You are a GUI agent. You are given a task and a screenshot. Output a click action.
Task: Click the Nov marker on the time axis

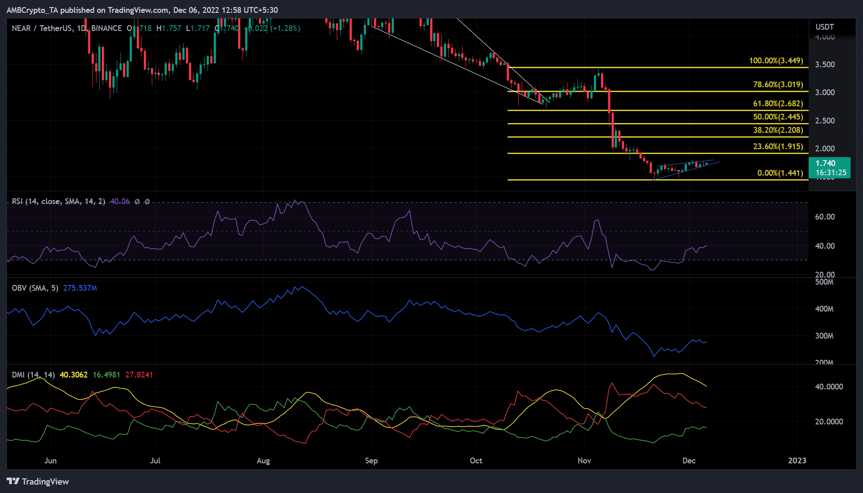tap(584, 461)
